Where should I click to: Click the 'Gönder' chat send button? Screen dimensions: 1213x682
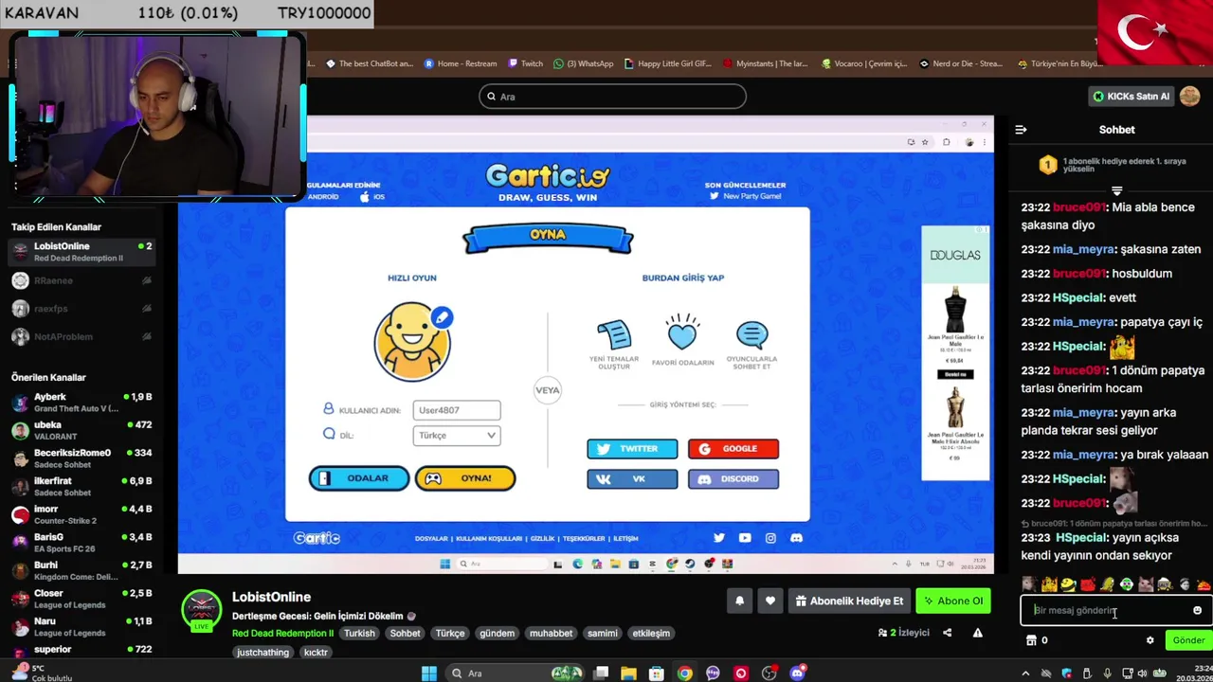1188,640
